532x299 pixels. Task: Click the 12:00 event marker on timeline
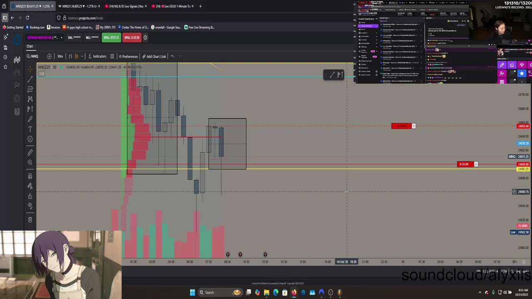265,254
